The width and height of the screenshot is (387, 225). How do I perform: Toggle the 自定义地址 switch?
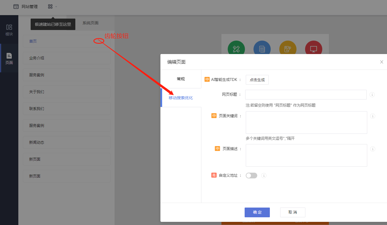pyautogui.click(x=252, y=176)
